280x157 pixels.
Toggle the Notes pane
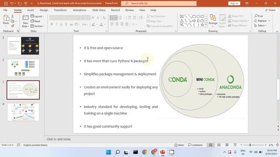click(x=179, y=145)
